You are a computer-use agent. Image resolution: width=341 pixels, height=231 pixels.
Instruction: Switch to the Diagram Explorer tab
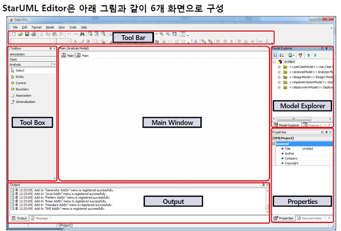pyautogui.click(x=312, y=125)
